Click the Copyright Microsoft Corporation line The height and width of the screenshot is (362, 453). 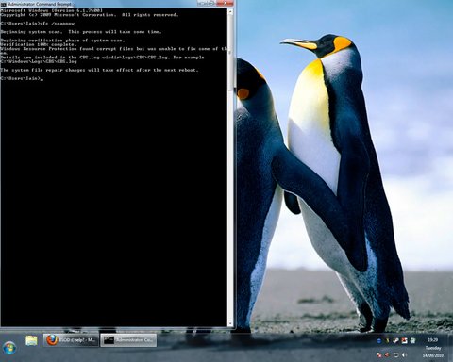[90, 15]
